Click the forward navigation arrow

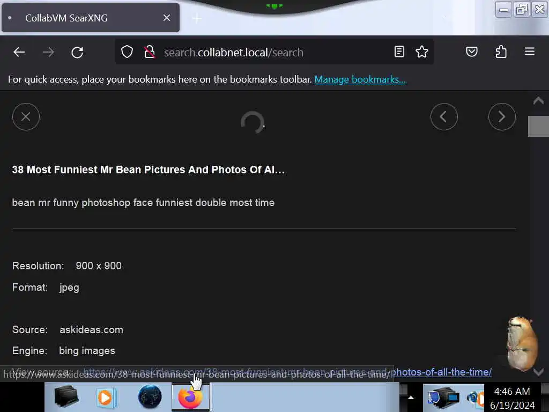pos(48,53)
